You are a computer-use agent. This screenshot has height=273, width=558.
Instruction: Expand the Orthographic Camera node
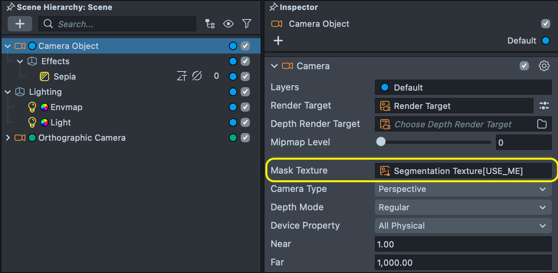pyautogui.click(x=8, y=138)
